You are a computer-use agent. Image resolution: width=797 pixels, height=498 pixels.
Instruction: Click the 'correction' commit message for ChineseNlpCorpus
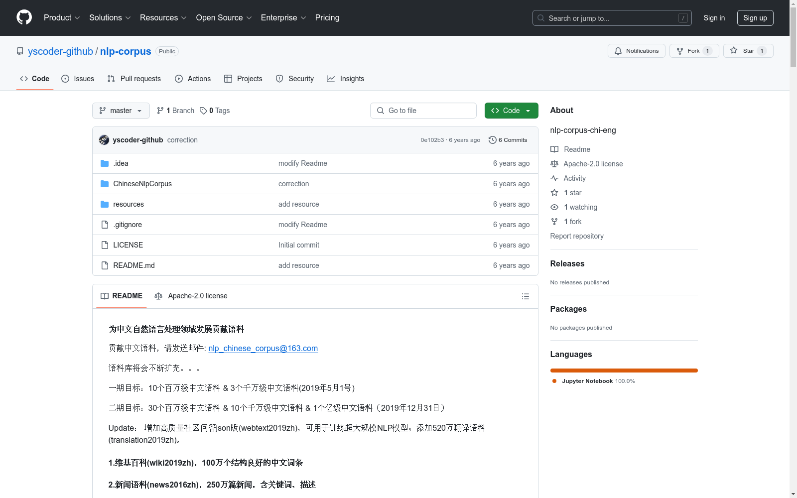click(294, 184)
